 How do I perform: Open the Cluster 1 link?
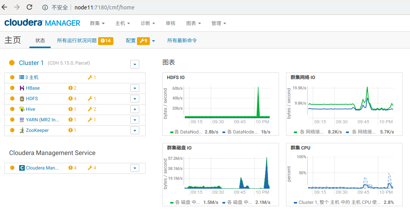point(31,63)
